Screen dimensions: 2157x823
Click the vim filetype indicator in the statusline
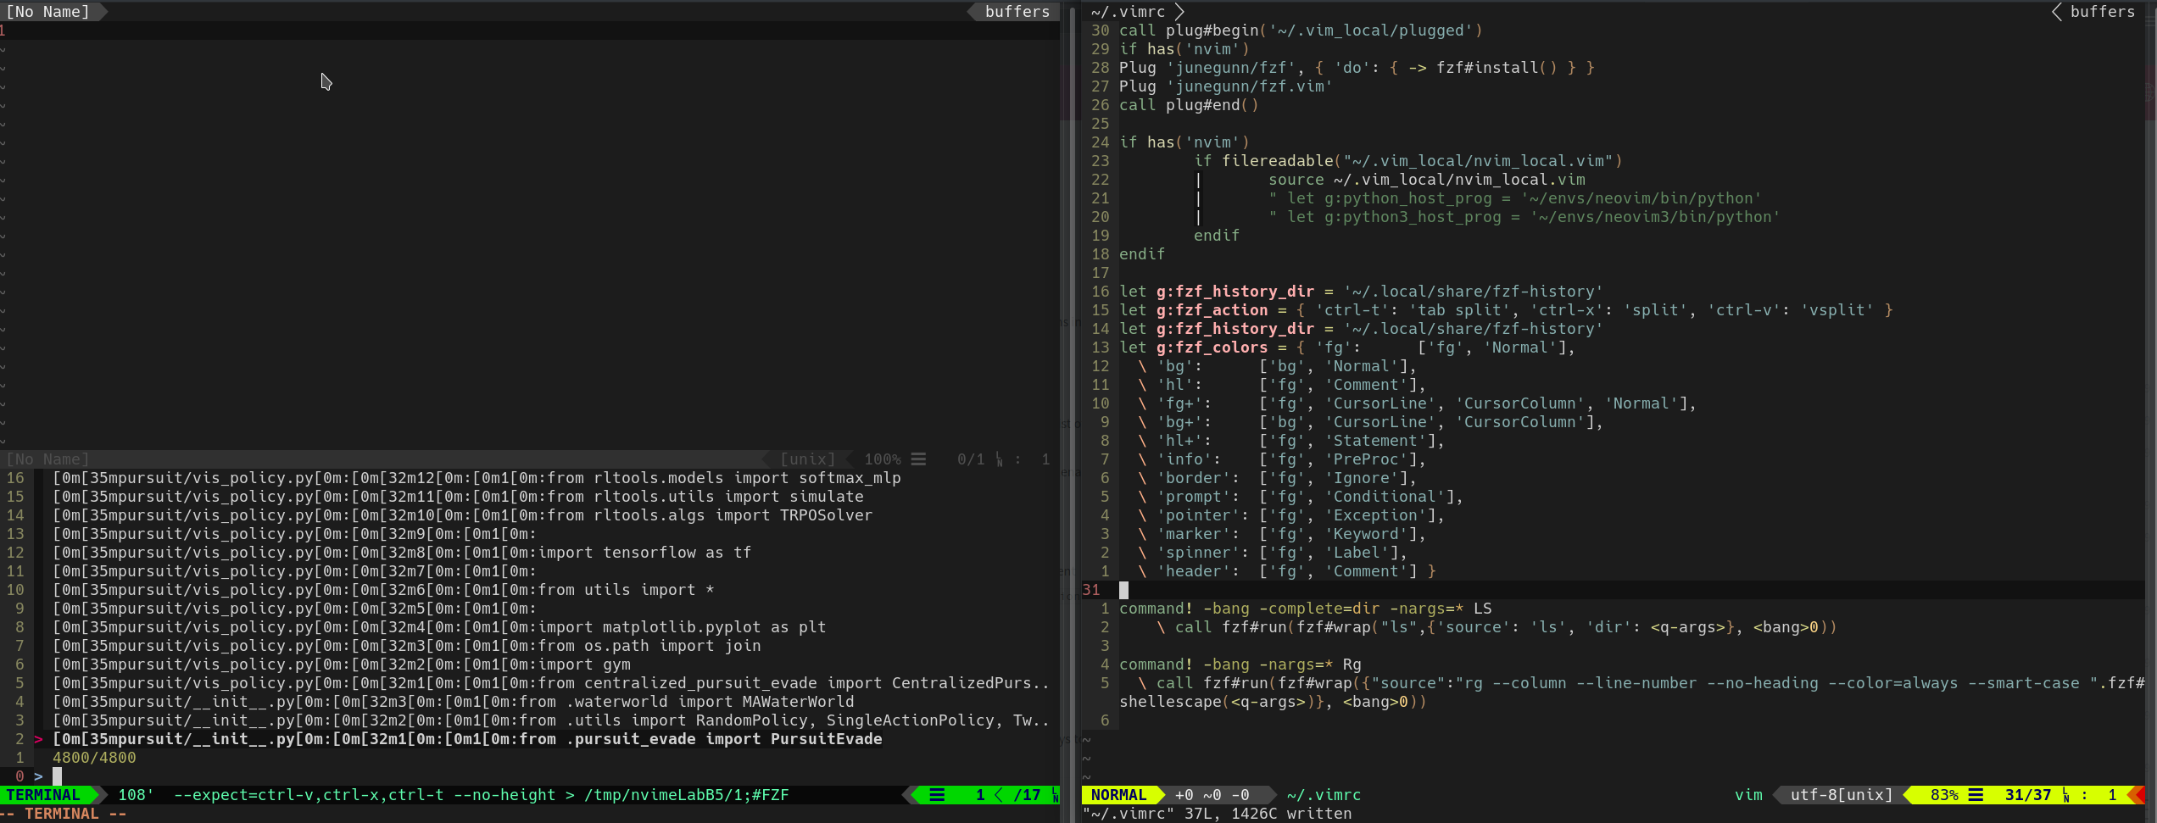click(1748, 795)
